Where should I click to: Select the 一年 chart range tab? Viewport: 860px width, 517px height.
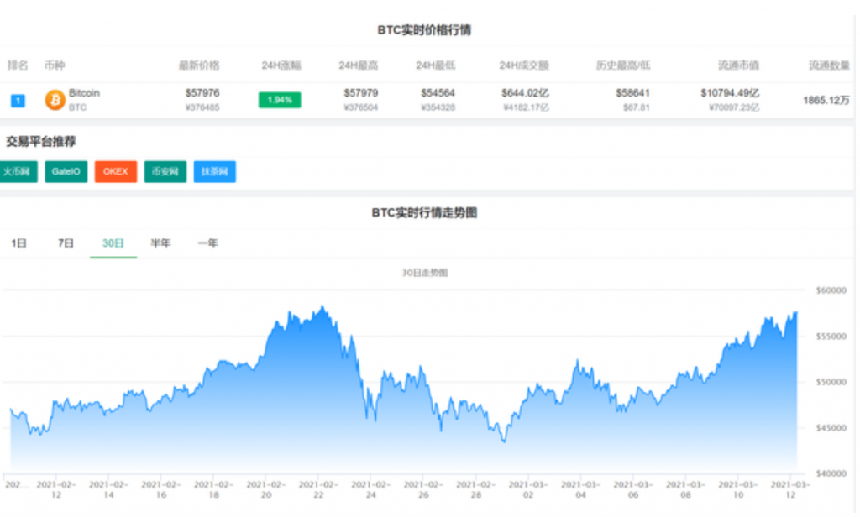[x=207, y=243]
